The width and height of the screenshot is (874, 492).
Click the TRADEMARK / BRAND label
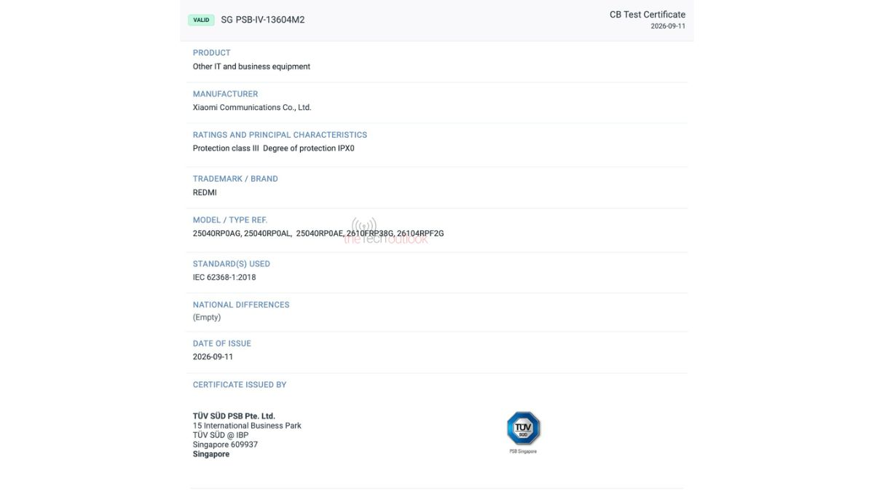[235, 179]
